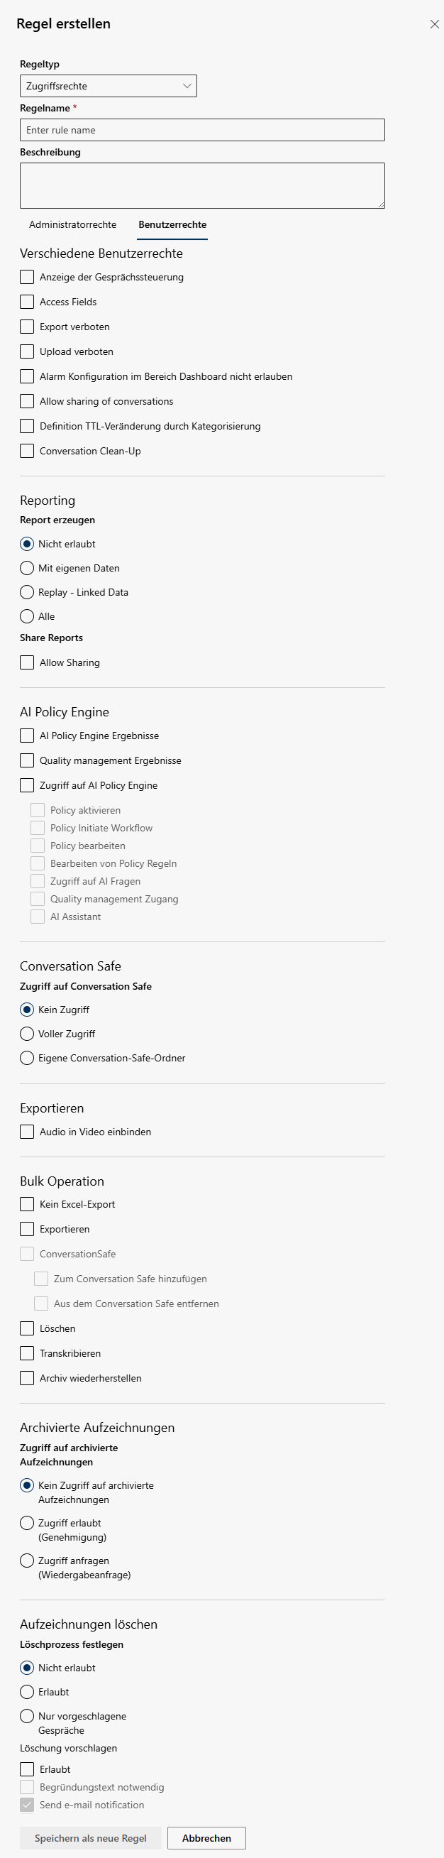This screenshot has height=1858, width=444.
Task: Tick the Kein Excel-Export checkbox
Action: [x=28, y=1204]
